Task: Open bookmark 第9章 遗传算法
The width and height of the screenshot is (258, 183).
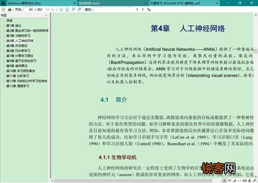Action: [x=17, y=66]
